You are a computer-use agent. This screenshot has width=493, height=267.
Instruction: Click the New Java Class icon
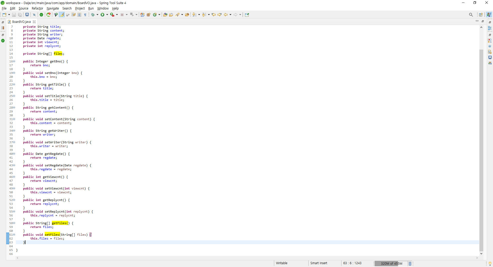(x=155, y=15)
